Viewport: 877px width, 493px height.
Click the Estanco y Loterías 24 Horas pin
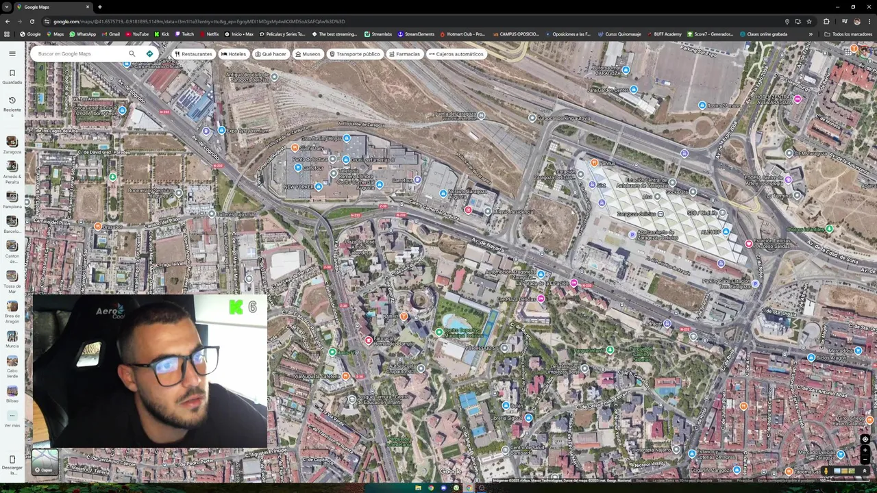[692, 453]
